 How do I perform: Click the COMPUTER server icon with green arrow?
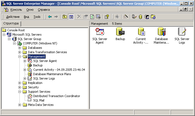point(19,43)
